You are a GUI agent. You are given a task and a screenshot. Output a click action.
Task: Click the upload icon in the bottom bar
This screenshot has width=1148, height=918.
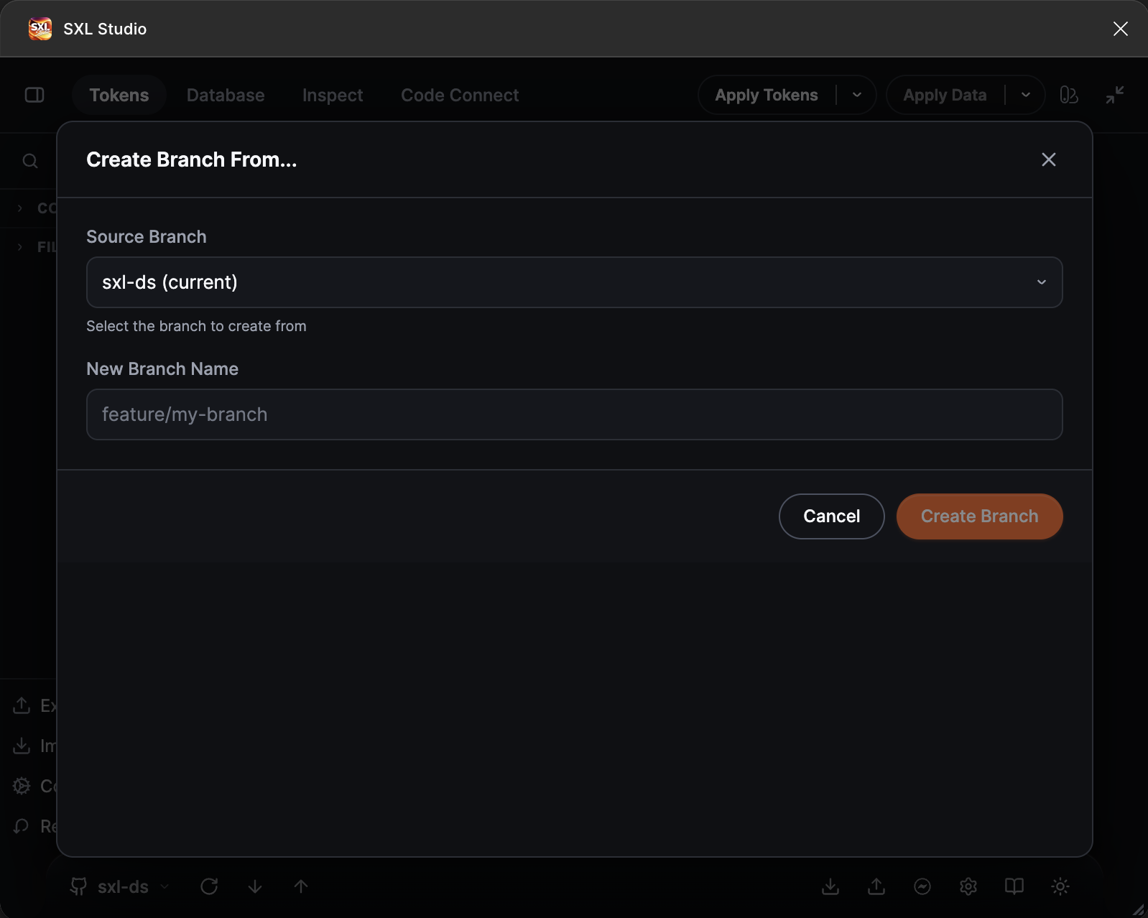click(876, 886)
